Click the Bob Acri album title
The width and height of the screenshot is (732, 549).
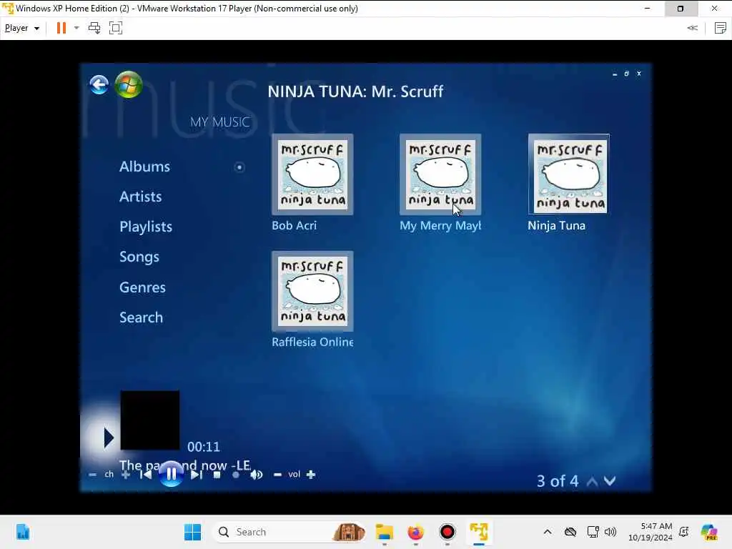click(x=294, y=225)
